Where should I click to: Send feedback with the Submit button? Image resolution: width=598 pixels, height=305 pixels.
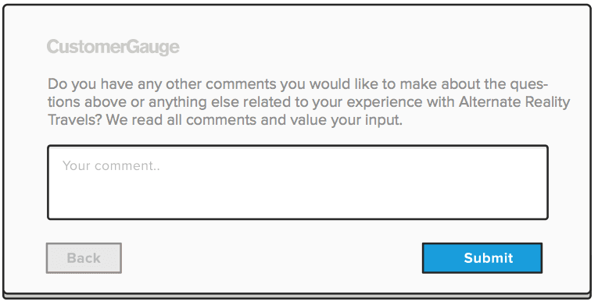482,258
